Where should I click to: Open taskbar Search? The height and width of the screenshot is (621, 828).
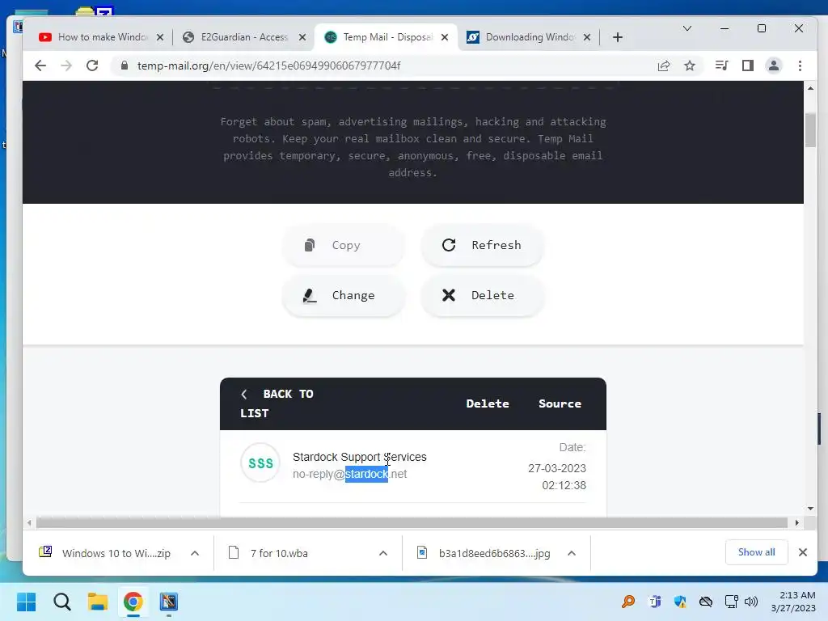62,602
